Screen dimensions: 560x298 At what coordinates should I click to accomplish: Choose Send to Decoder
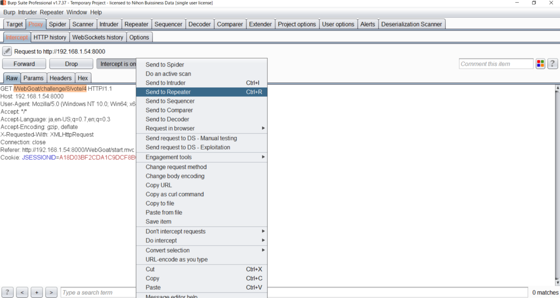(202, 119)
